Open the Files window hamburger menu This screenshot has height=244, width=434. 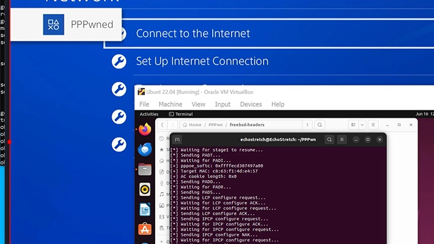(x=373, y=124)
